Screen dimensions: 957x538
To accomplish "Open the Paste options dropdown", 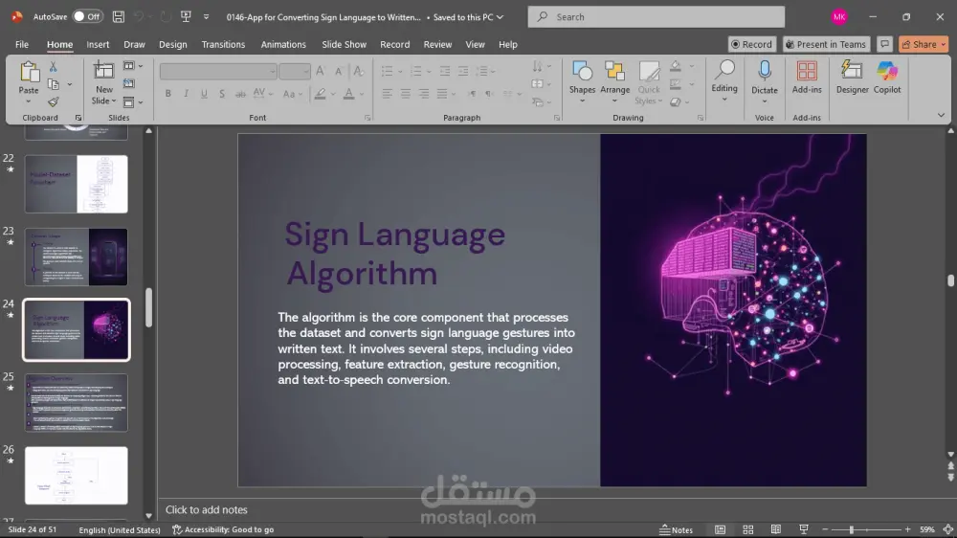I will 28,101.
